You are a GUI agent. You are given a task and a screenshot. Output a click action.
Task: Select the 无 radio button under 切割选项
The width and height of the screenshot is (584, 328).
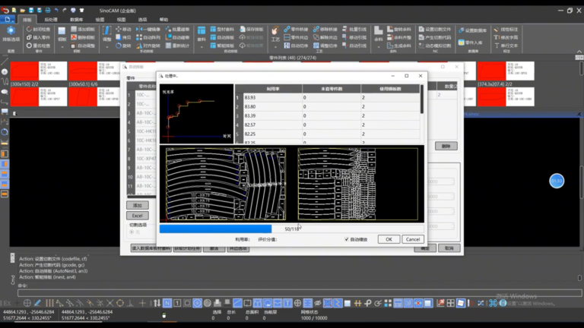132,232
